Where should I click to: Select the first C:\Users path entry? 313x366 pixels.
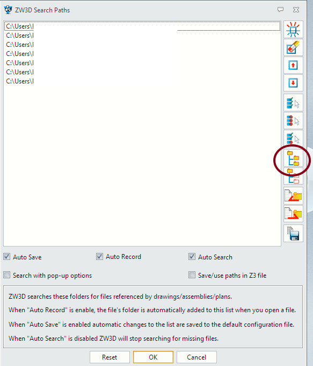point(142,26)
